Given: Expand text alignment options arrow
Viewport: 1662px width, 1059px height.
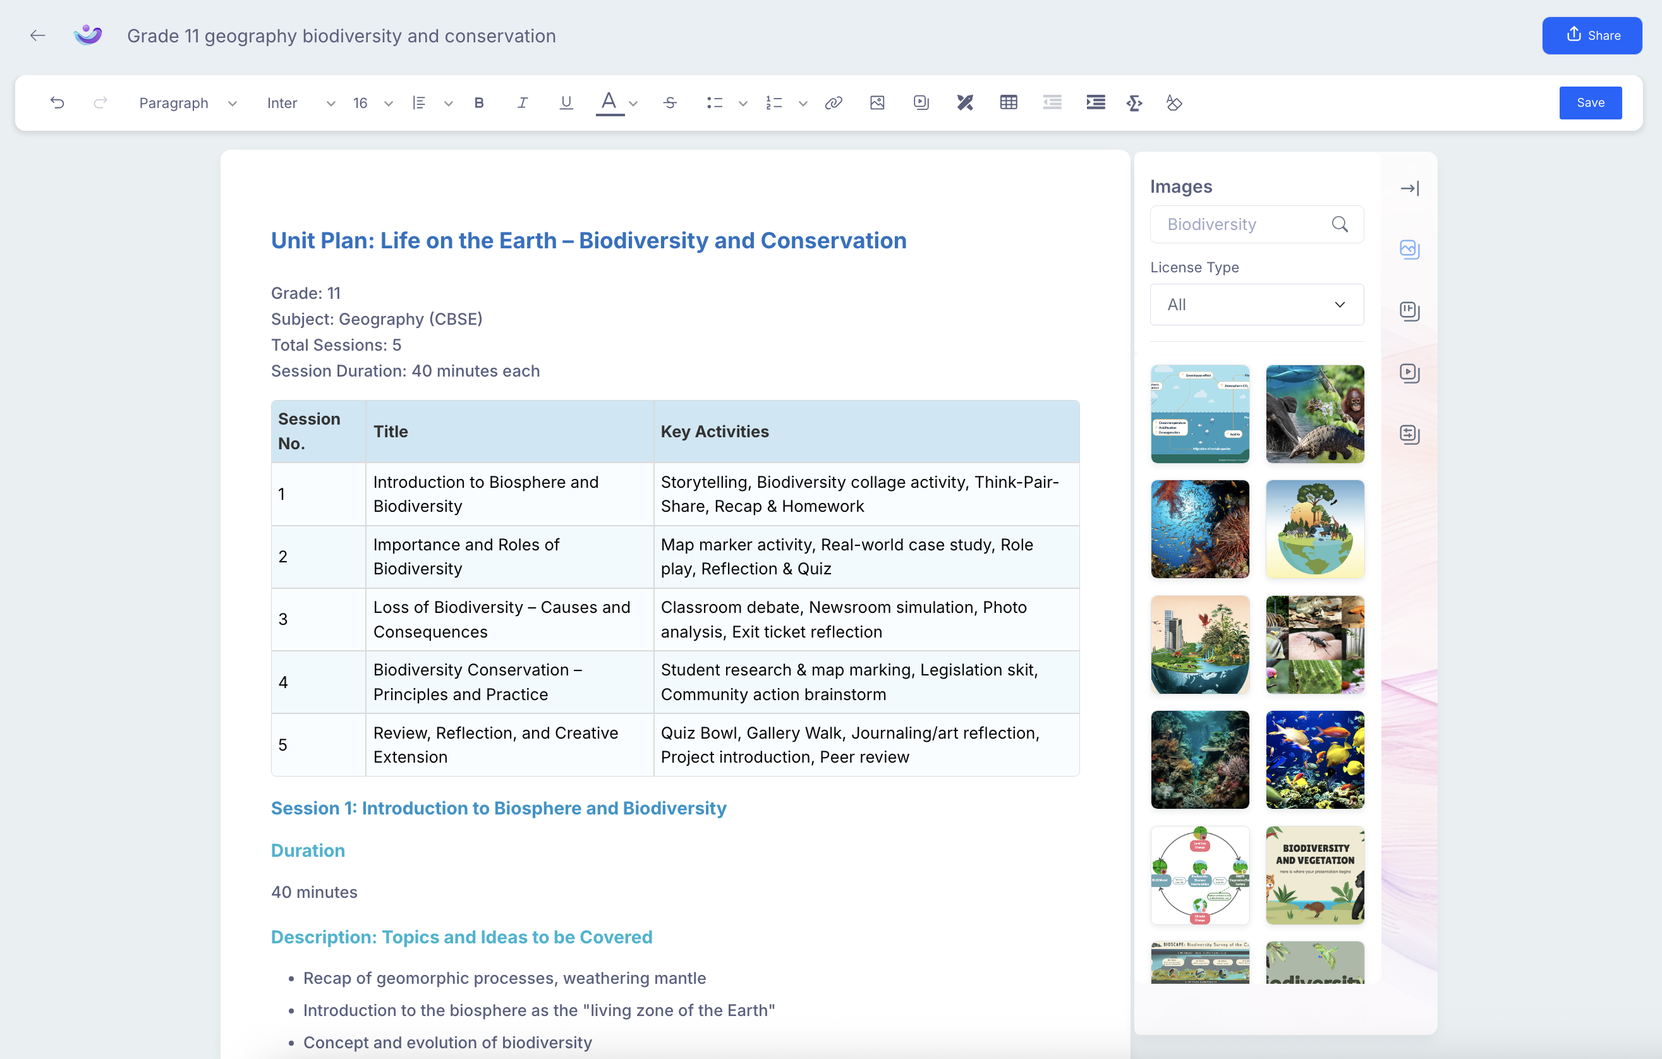Looking at the screenshot, I should pos(449,104).
